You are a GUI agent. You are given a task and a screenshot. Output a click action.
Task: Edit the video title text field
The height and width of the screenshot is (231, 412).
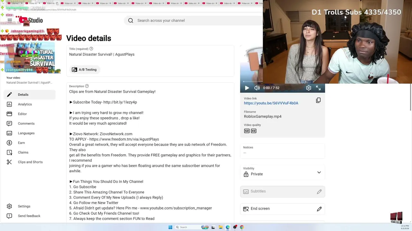coord(150,55)
